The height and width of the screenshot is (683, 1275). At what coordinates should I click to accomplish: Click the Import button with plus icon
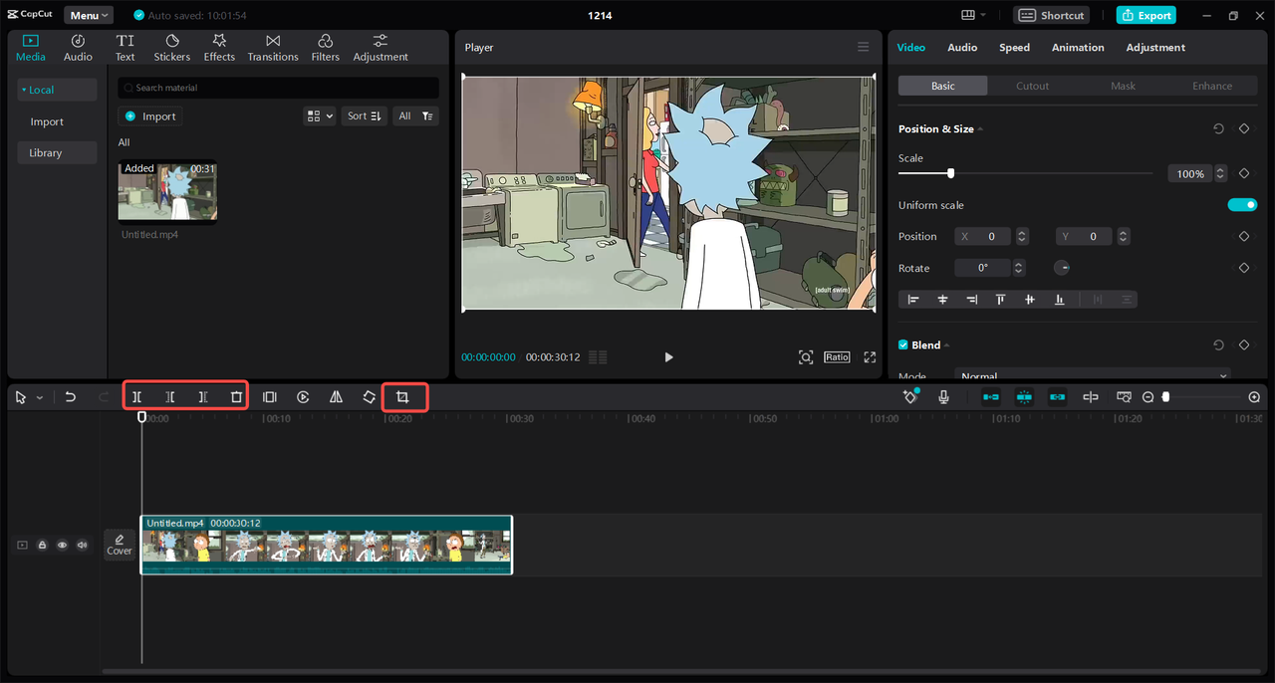[x=150, y=116]
